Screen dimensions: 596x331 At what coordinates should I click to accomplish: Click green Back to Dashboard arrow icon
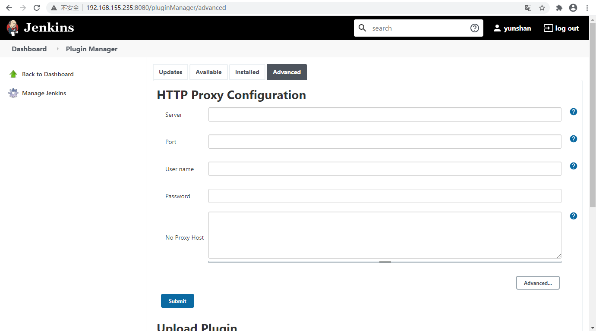(x=13, y=74)
